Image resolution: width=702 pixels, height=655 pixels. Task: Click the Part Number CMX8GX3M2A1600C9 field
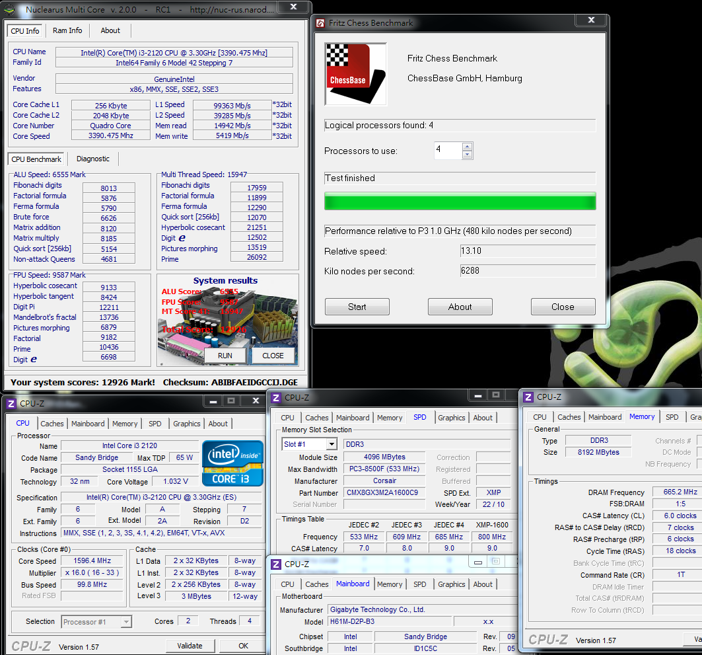coord(384,492)
